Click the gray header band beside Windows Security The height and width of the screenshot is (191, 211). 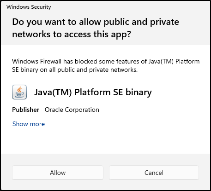coord(131,7)
